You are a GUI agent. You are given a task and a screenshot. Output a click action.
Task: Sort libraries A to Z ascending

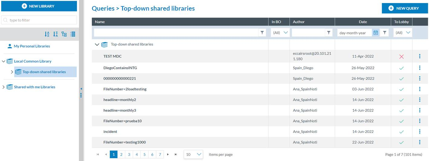(47, 34)
